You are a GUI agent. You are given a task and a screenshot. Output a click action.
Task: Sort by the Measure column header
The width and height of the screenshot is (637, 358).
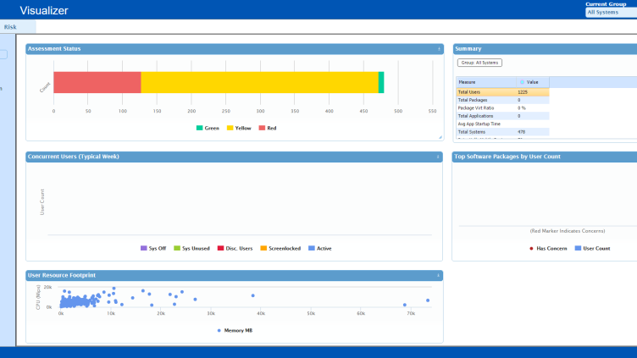[x=486, y=82]
